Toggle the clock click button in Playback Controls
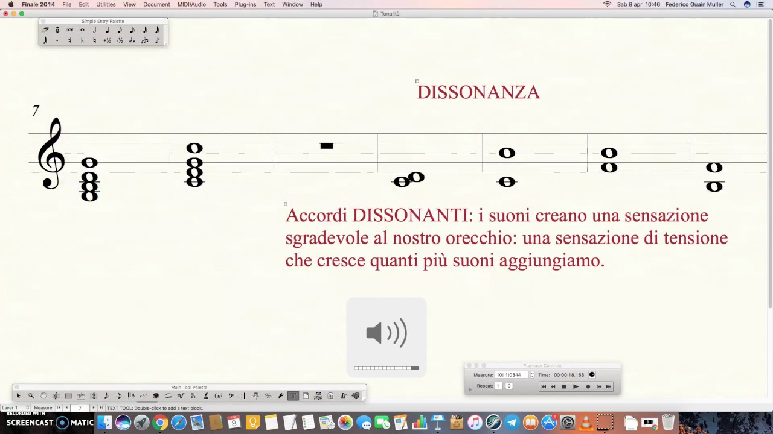Image resolution: width=773 pixels, height=434 pixels. 592,374
